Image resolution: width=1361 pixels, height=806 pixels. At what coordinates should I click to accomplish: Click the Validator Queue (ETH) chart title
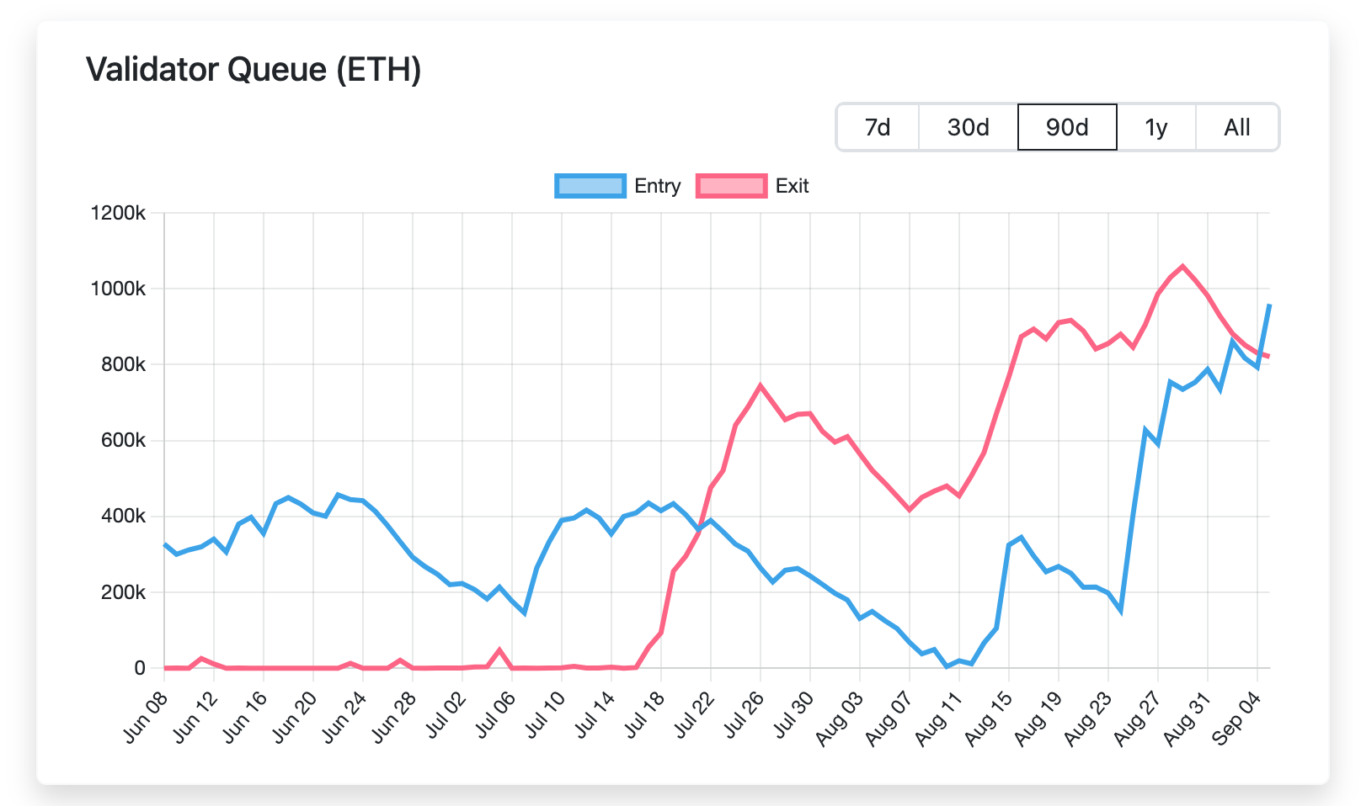tap(254, 70)
